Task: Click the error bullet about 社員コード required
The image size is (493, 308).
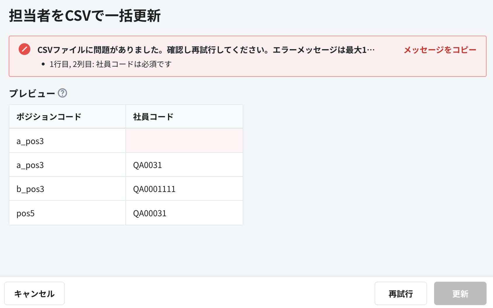Action: pyautogui.click(x=110, y=64)
